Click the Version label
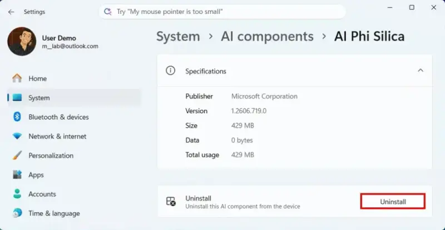The width and height of the screenshot is (445, 230). click(x=196, y=111)
